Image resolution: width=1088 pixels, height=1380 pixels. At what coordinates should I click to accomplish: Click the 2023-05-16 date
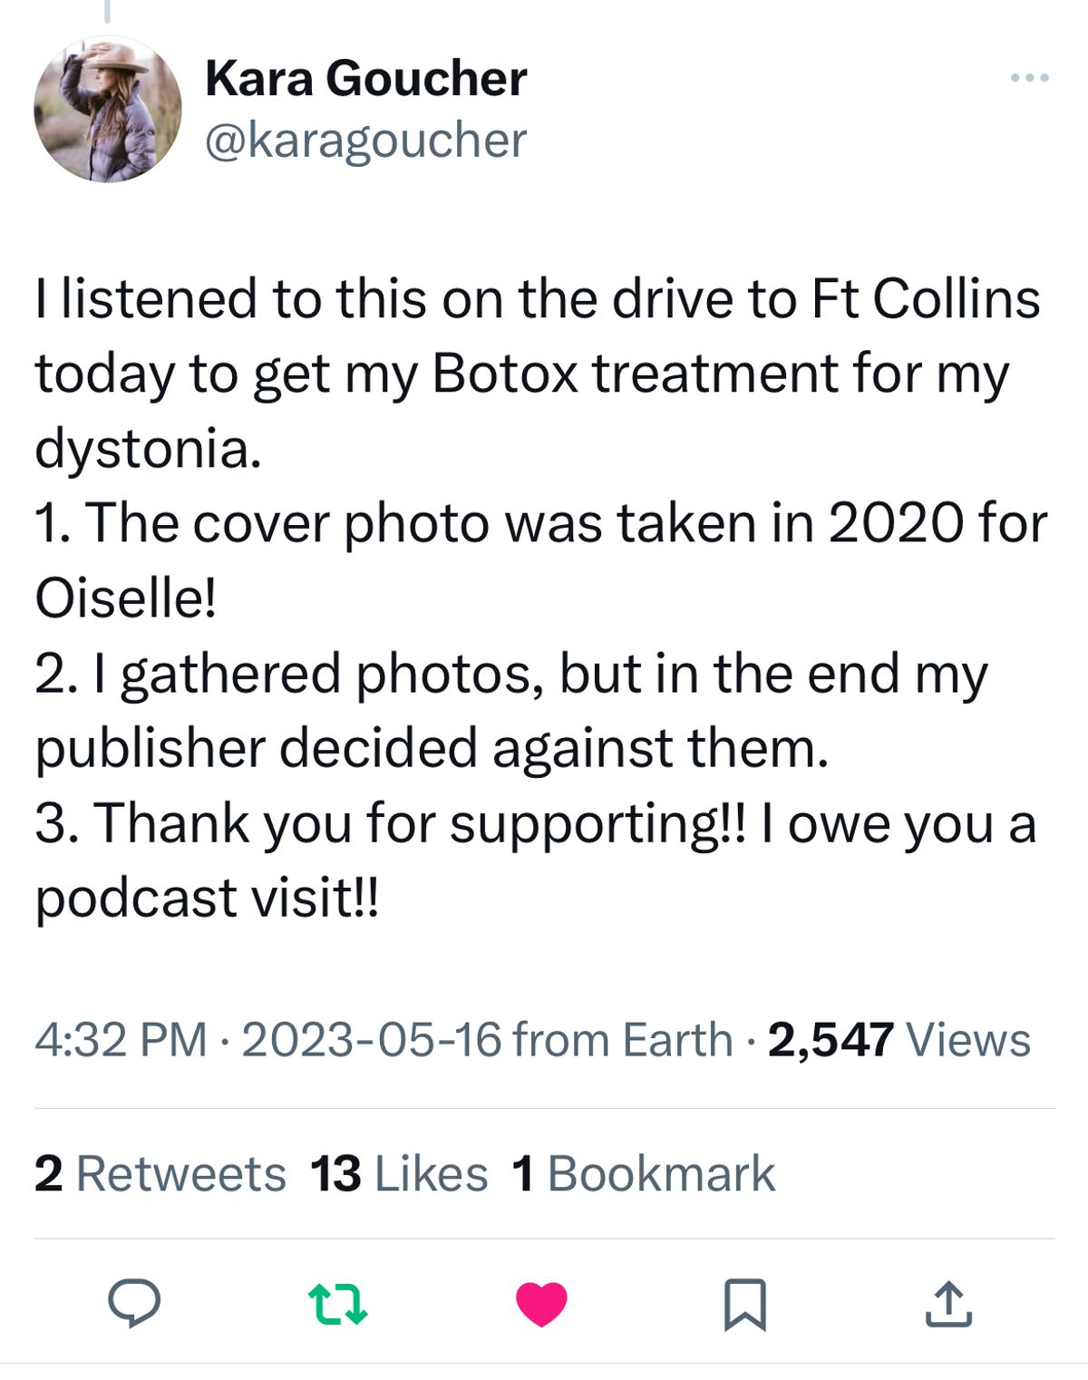372,1039
